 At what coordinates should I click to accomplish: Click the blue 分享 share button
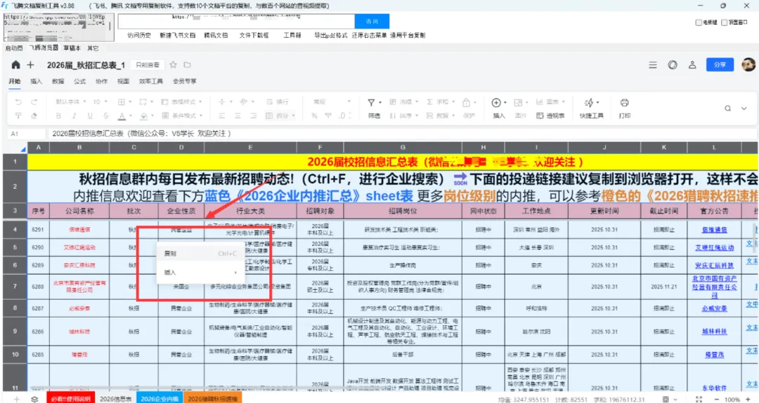pos(720,65)
